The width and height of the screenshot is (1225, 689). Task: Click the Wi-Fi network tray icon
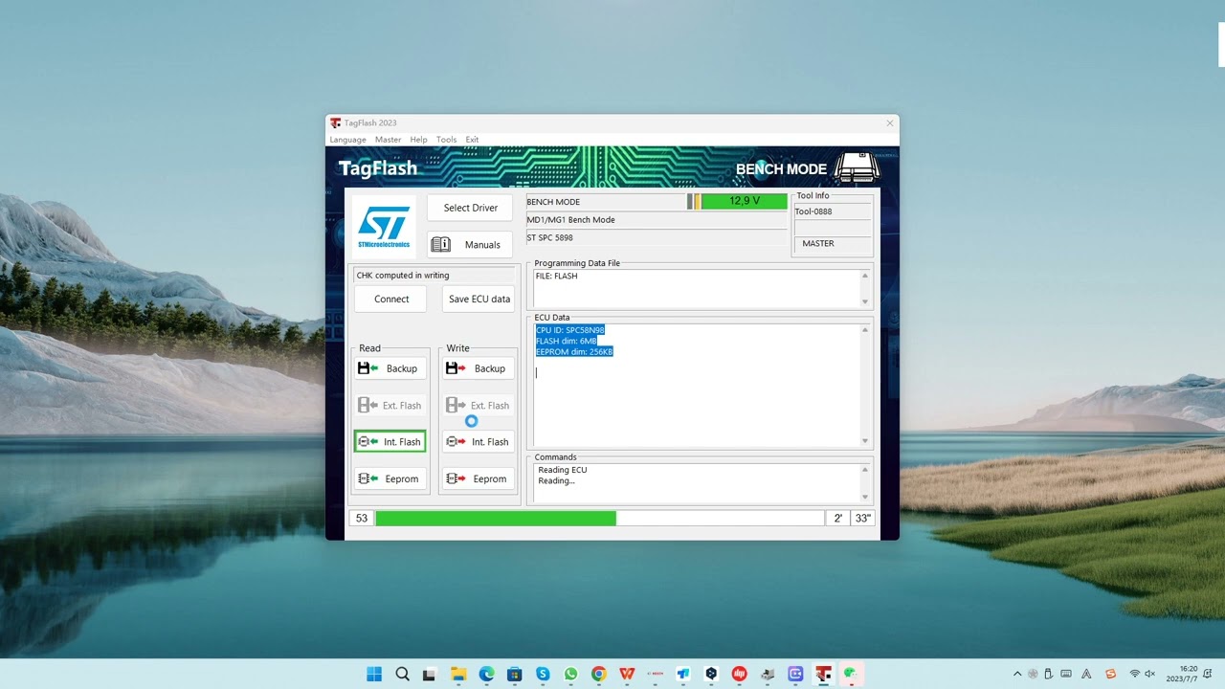[x=1134, y=674]
